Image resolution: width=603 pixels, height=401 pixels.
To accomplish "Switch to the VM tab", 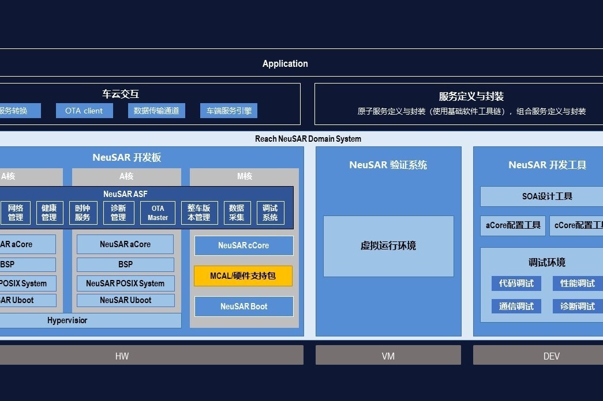I will 388,355.
